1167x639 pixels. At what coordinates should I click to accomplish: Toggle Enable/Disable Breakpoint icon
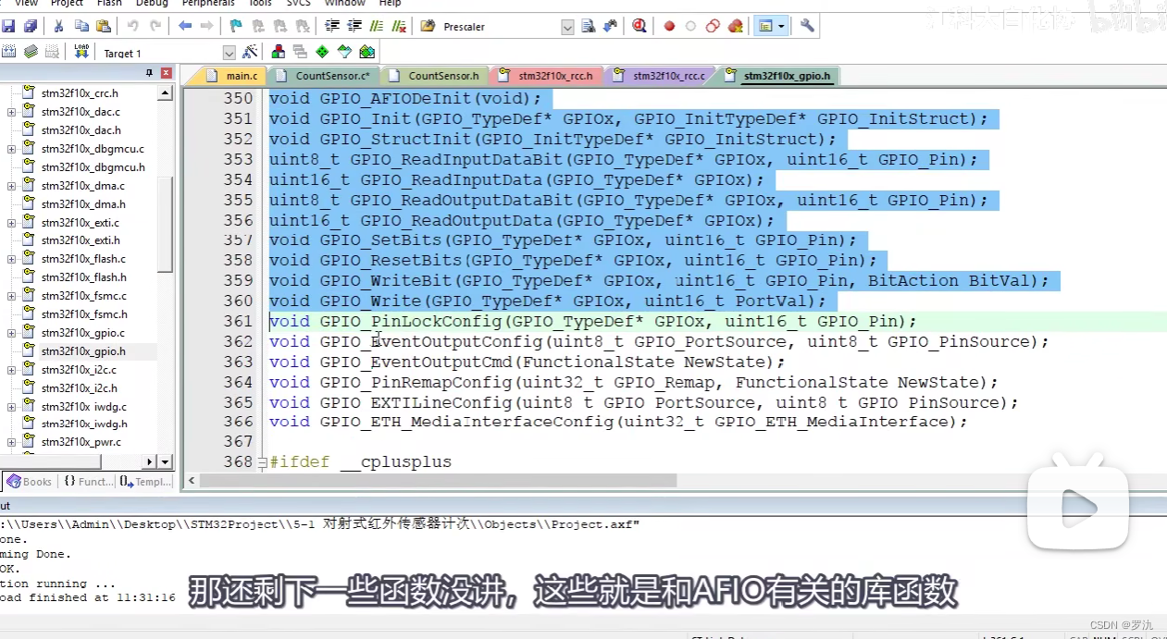pos(689,26)
